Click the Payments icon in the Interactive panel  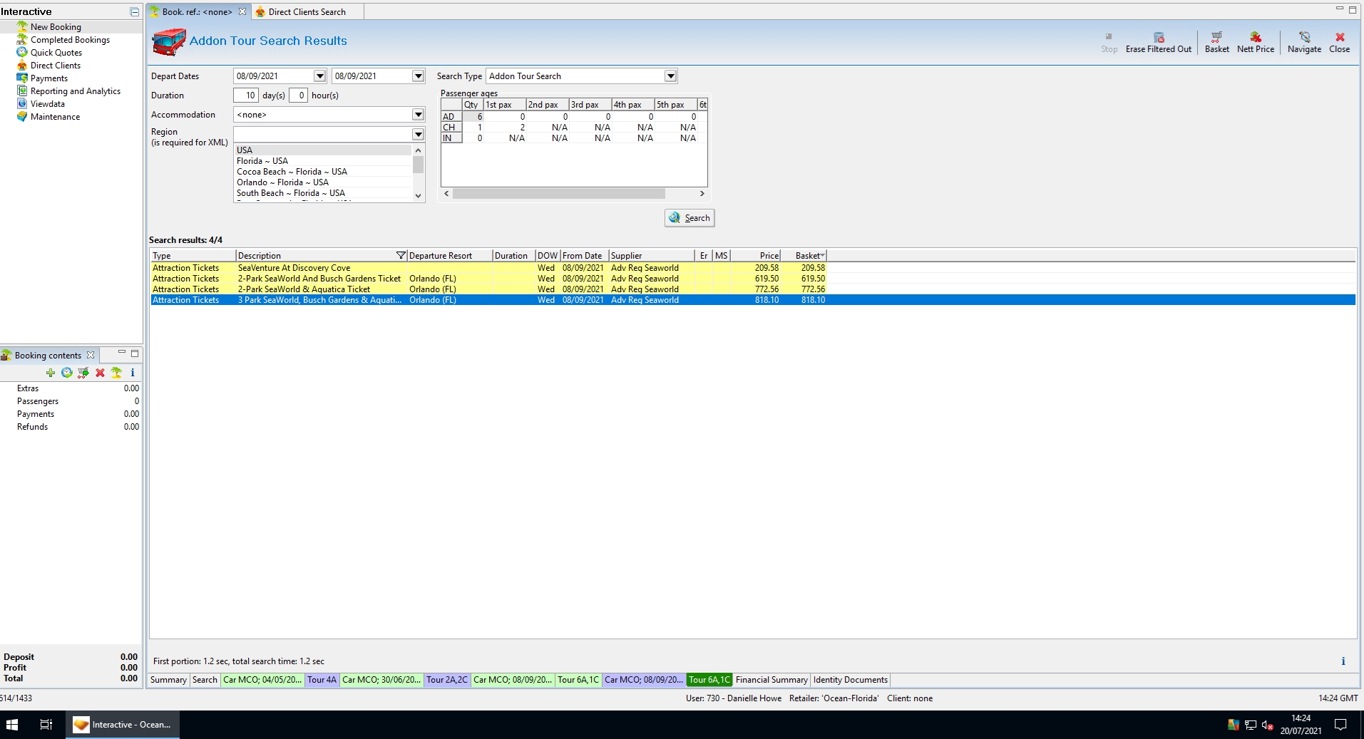coord(22,78)
